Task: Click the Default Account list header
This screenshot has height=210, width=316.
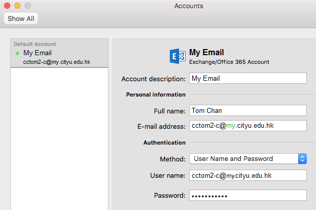Action: coord(35,44)
